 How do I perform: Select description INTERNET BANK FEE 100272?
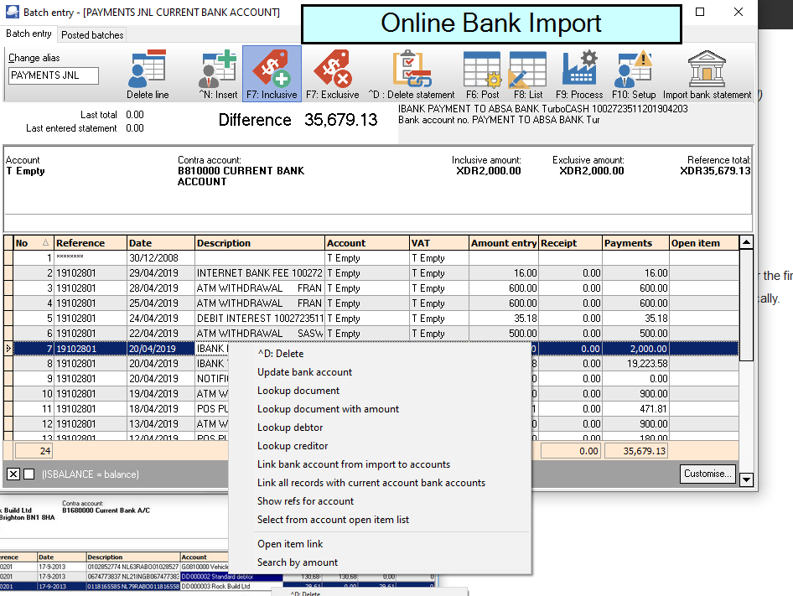(x=260, y=273)
